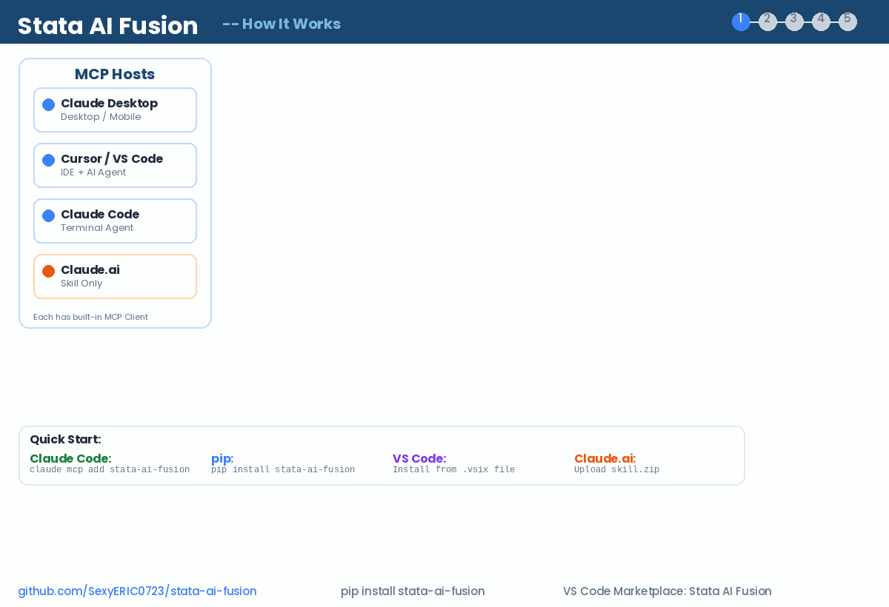Click the purple VS Code: label
The image size is (889, 607).
pyautogui.click(x=419, y=458)
